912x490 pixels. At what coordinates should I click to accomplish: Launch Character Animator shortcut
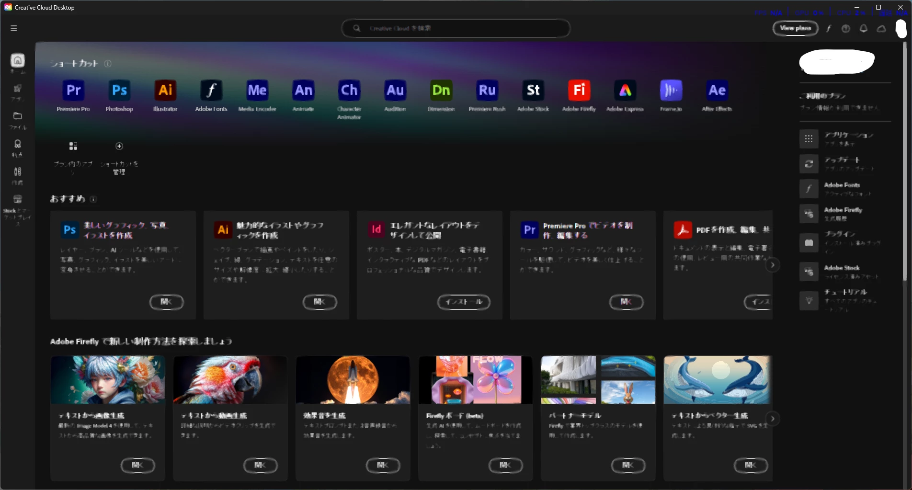point(349,90)
